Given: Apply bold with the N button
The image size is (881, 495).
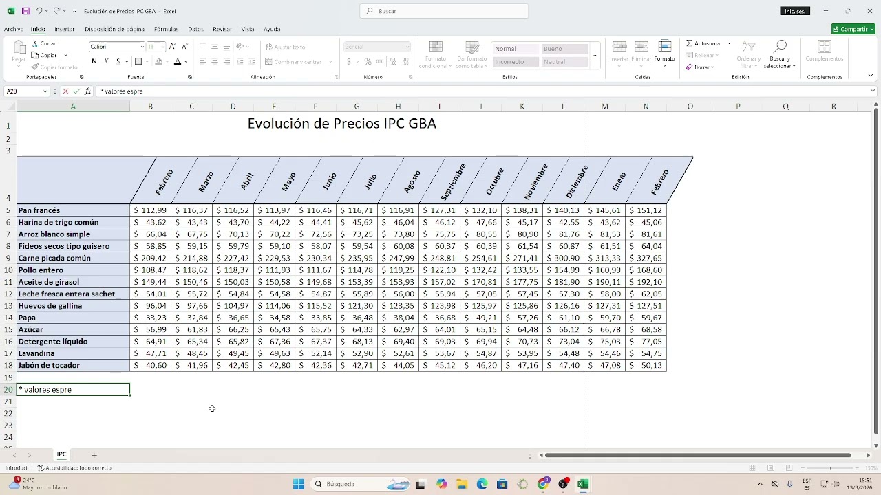Looking at the screenshot, I should click(x=94, y=62).
